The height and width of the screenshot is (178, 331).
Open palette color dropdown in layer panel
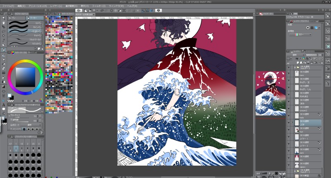coord(291,59)
